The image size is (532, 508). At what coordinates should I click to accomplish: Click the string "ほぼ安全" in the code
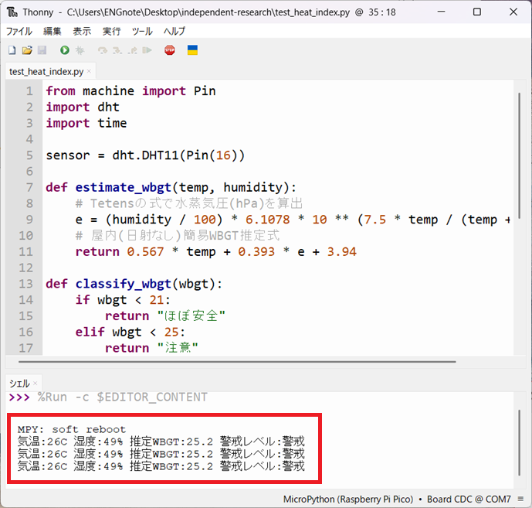pyautogui.click(x=191, y=316)
